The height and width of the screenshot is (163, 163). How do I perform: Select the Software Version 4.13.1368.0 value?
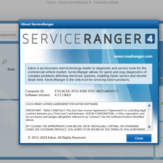[63, 95]
